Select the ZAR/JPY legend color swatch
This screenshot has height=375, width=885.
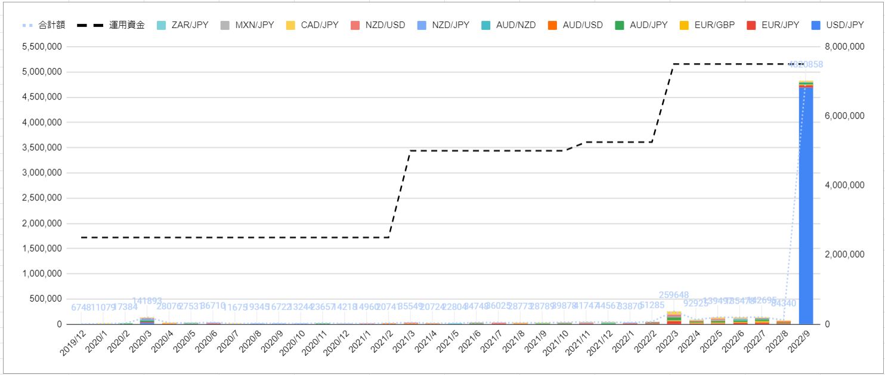click(x=161, y=25)
